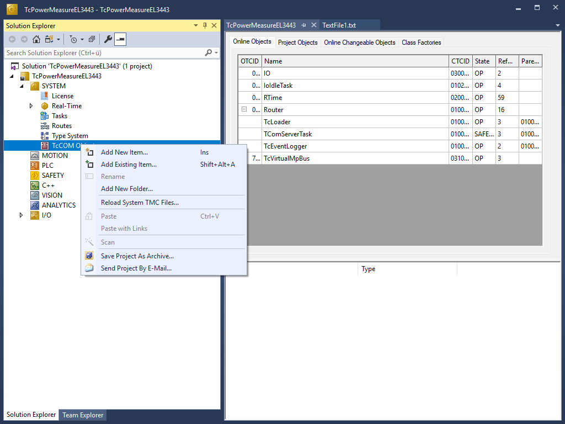The height and width of the screenshot is (424, 565).
Task: Click the Add New Item menu icon
Action: click(89, 152)
